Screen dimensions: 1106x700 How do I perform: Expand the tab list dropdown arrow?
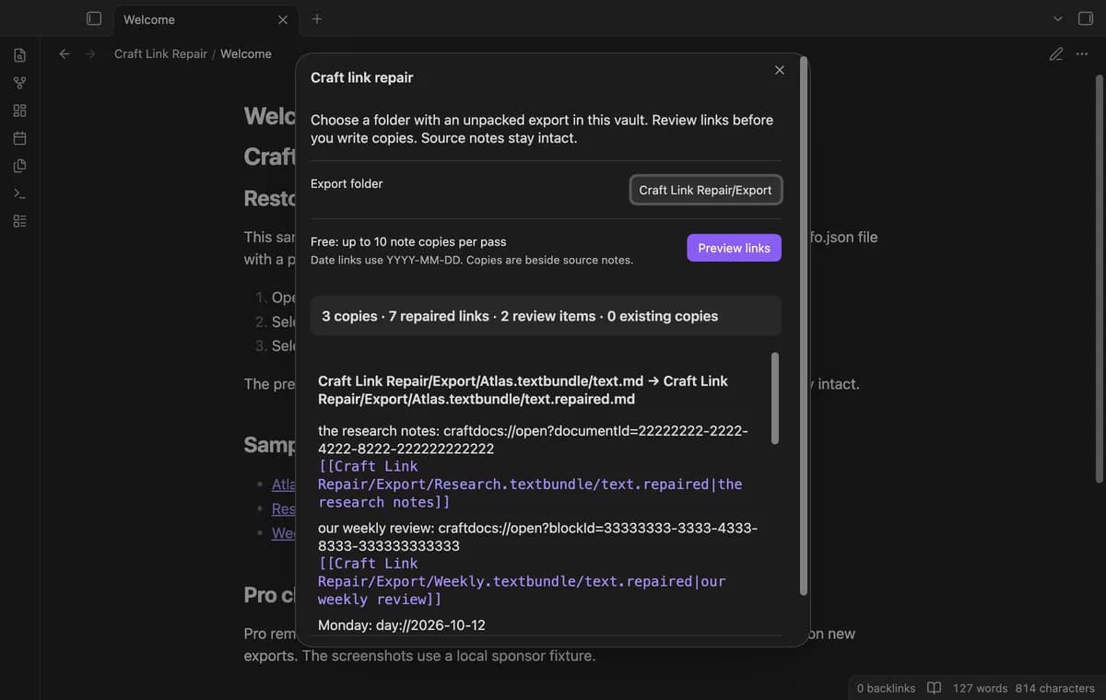[1057, 18]
